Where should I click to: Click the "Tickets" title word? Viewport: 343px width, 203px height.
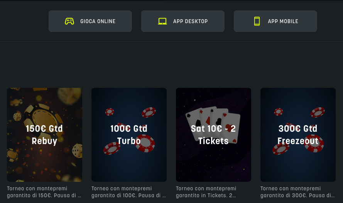click(213, 141)
